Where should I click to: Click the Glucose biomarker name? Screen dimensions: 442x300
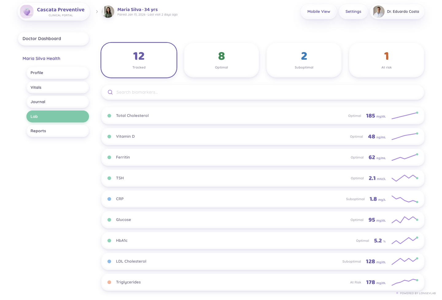pos(123,220)
